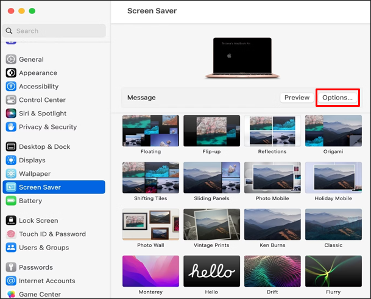Pick the Drift screen saver thumbnail
Screen dimensions: 371x299
272,271
